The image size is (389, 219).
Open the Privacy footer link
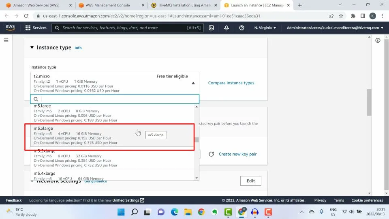tap(320, 200)
